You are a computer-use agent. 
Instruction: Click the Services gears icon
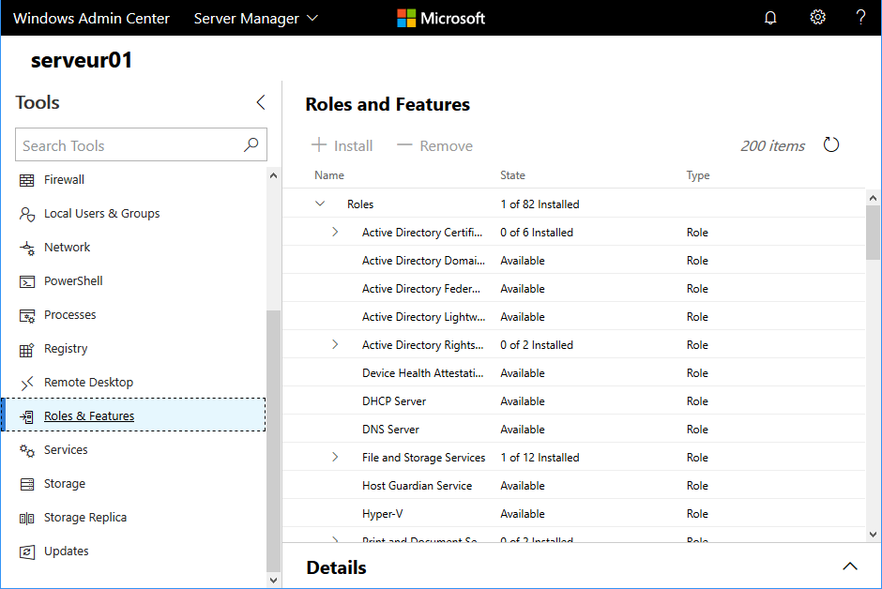pyautogui.click(x=26, y=450)
